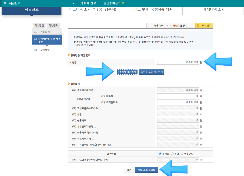Click the 현금 amount input field
Viewport: 244px width, 176px height.
tap(178, 62)
